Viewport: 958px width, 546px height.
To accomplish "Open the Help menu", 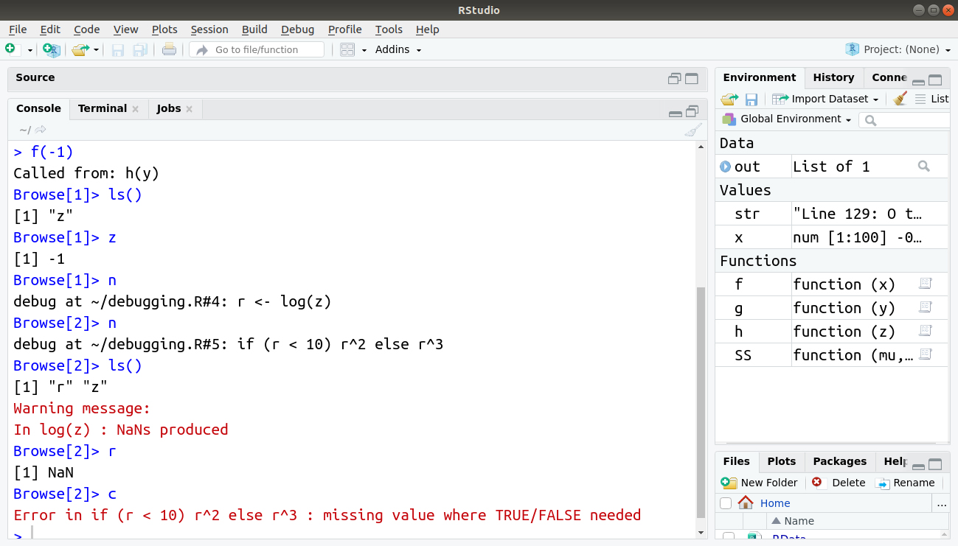I will [427, 29].
